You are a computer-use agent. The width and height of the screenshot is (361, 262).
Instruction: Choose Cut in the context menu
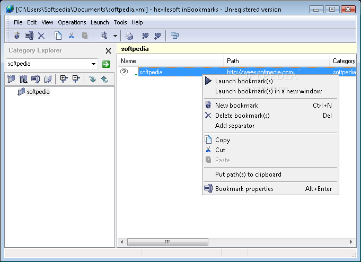270,150
